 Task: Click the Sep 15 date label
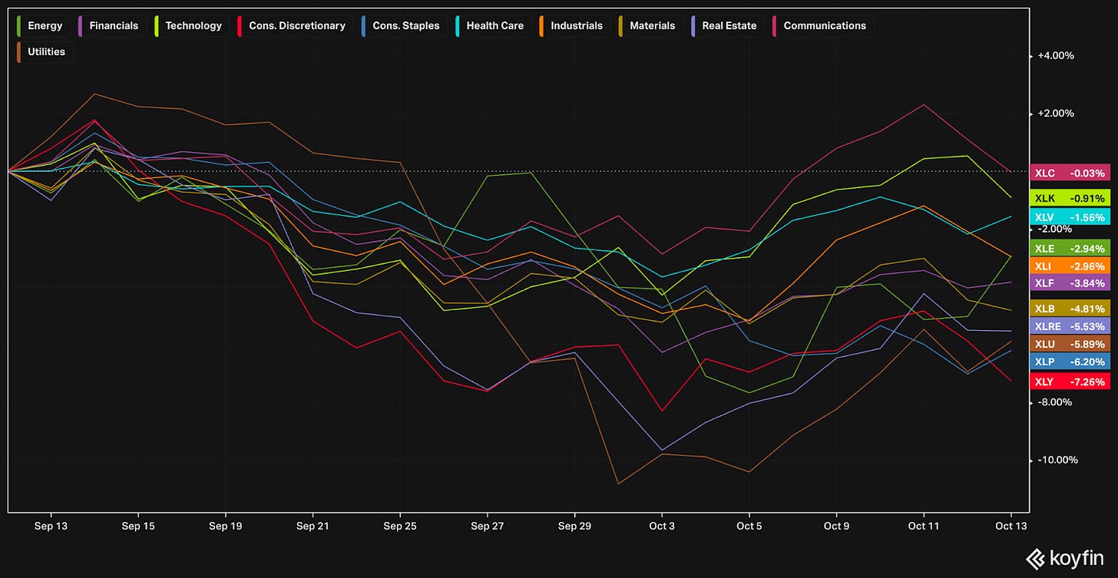(137, 526)
